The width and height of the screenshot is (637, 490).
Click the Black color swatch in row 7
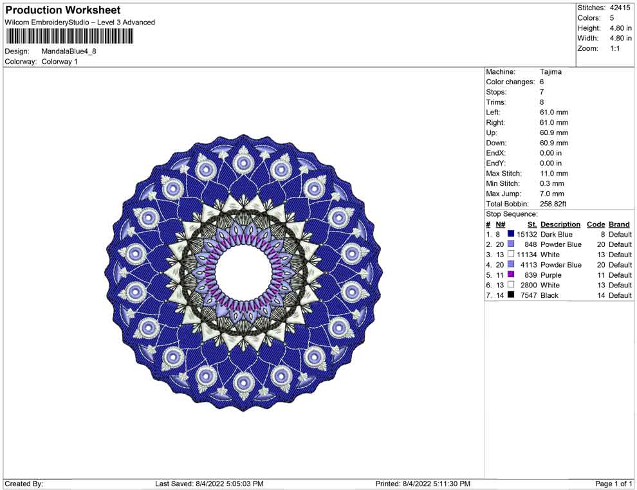click(x=511, y=295)
